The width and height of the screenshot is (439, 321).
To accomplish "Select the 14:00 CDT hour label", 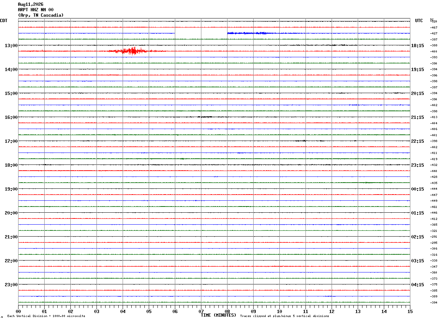I will tap(11, 70).
